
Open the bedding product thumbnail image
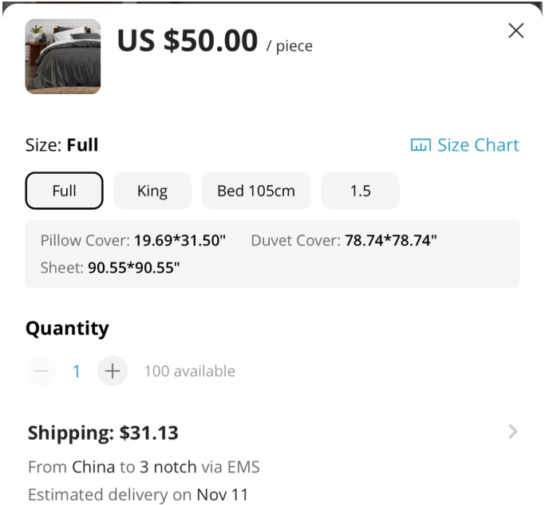(x=63, y=57)
